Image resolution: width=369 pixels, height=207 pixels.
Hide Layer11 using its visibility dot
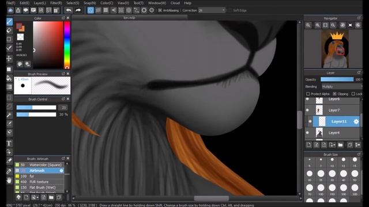(310, 121)
